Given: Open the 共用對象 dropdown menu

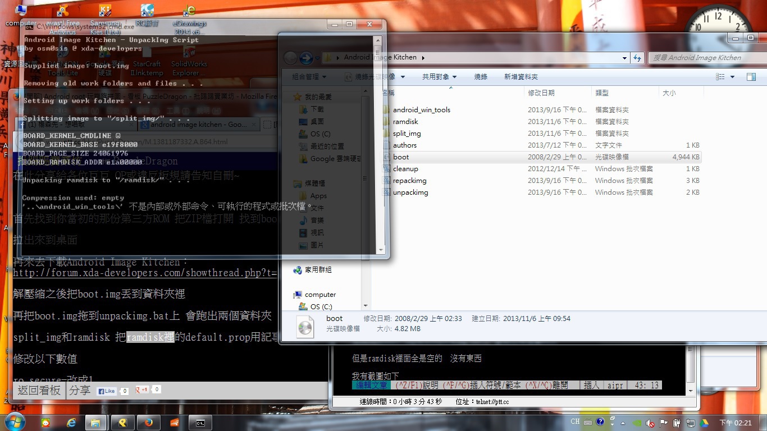Looking at the screenshot, I should pos(440,77).
